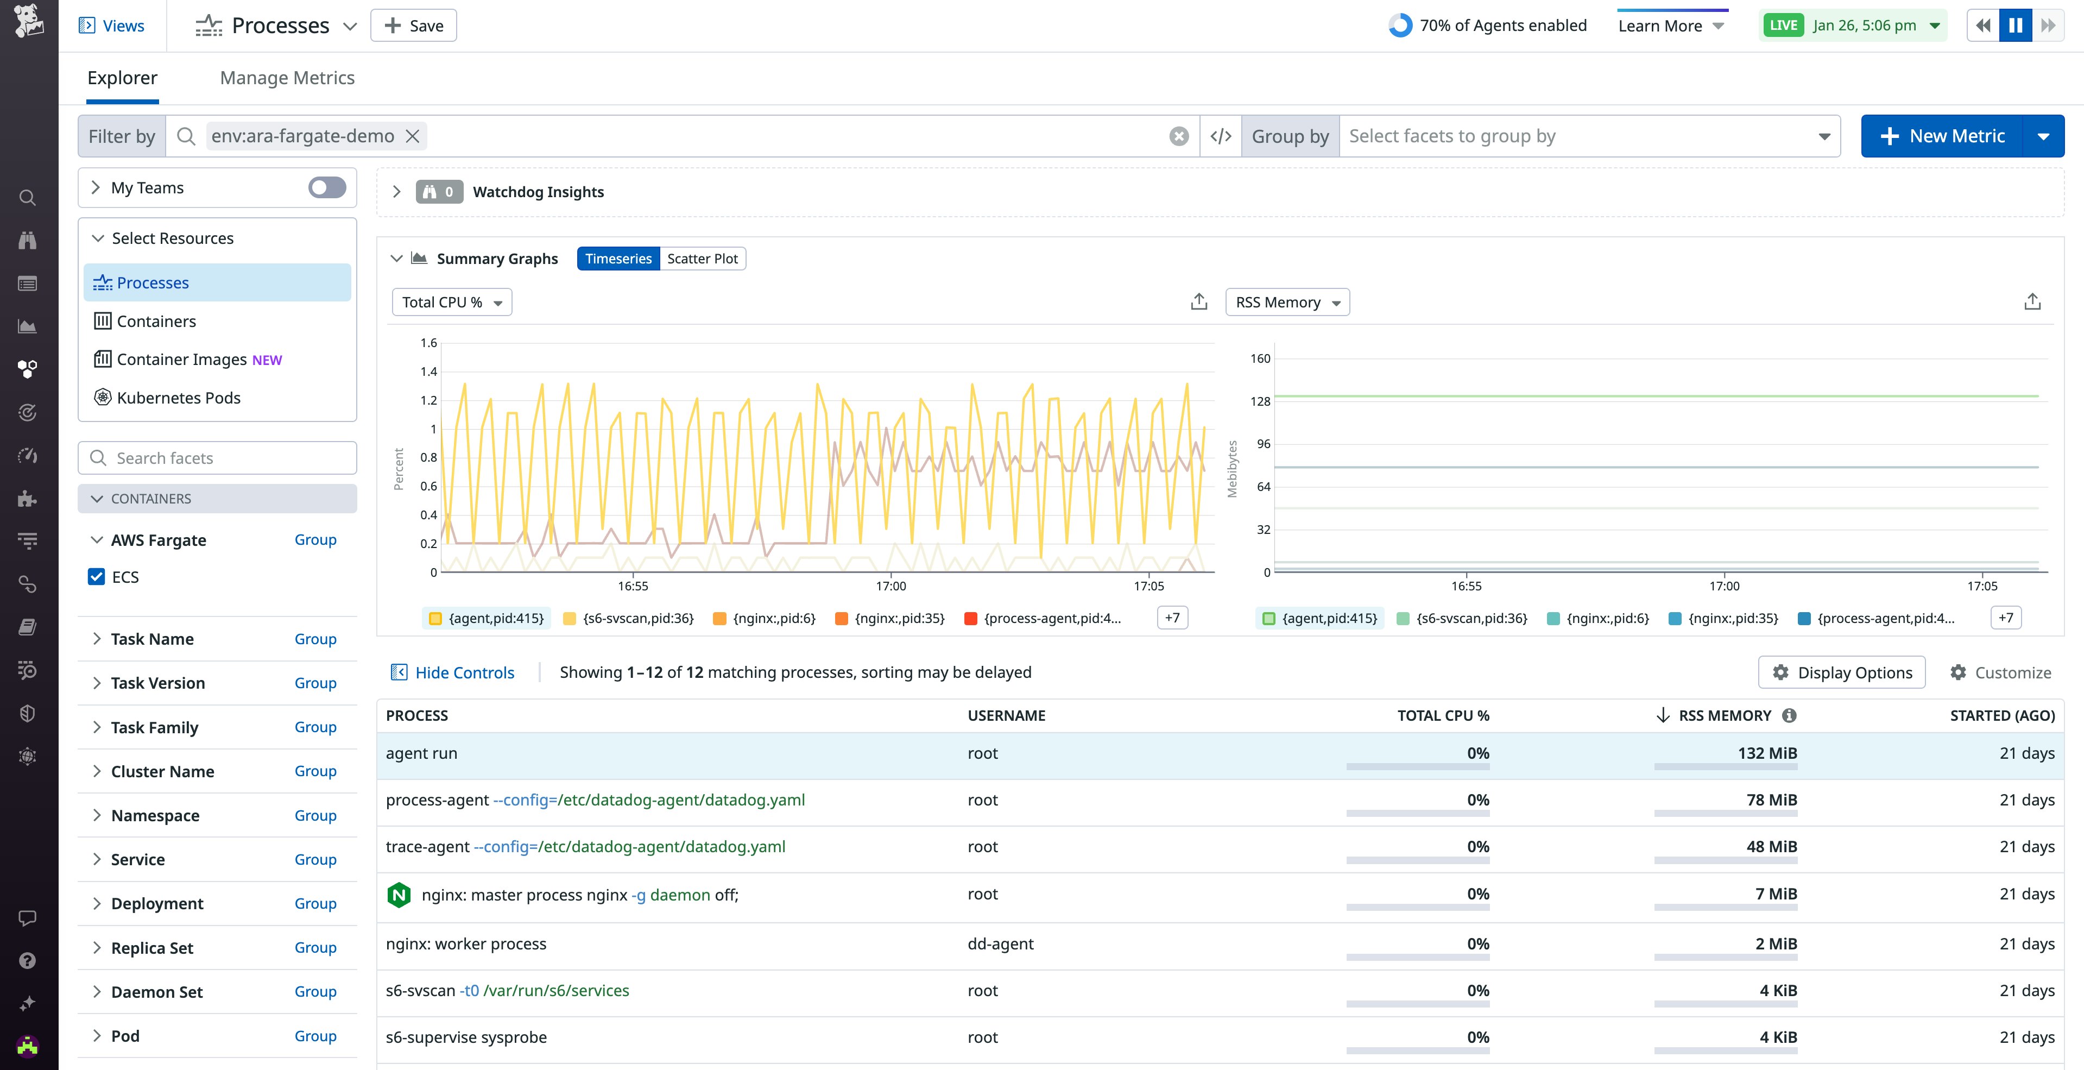Click the export icon above the RSS Memory graph
The image size is (2084, 1070).
click(2033, 301)
